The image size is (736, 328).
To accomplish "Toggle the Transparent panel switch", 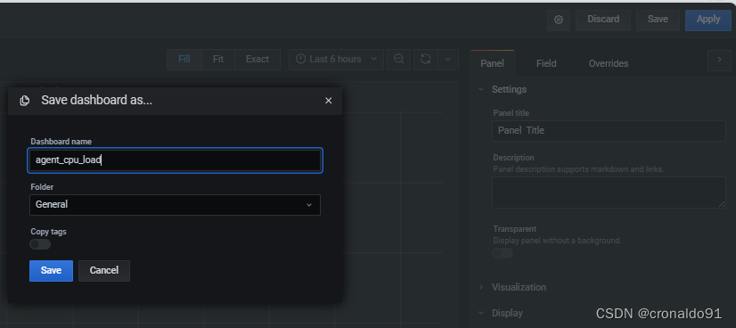I will pos(503,253).
